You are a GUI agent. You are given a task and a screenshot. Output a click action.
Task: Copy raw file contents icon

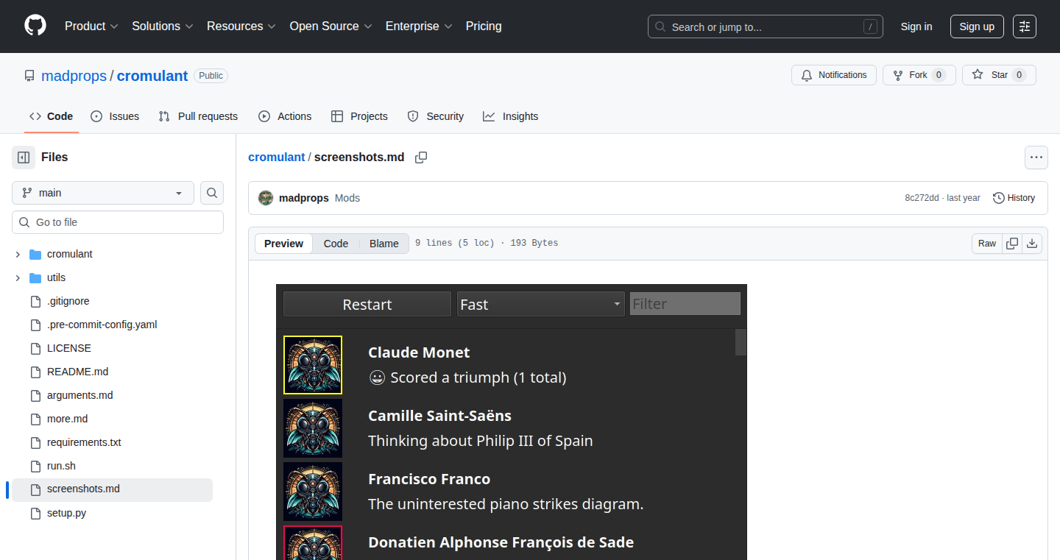click(x=1012, y=244)
